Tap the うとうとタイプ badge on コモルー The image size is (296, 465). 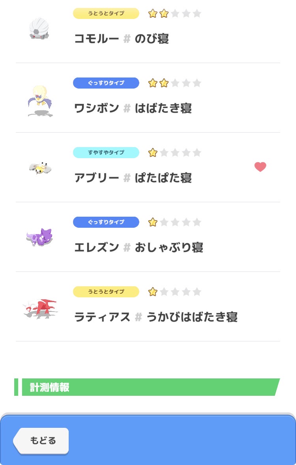[x=106, y=13]
